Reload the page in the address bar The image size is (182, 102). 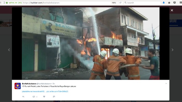pos(120,3)
